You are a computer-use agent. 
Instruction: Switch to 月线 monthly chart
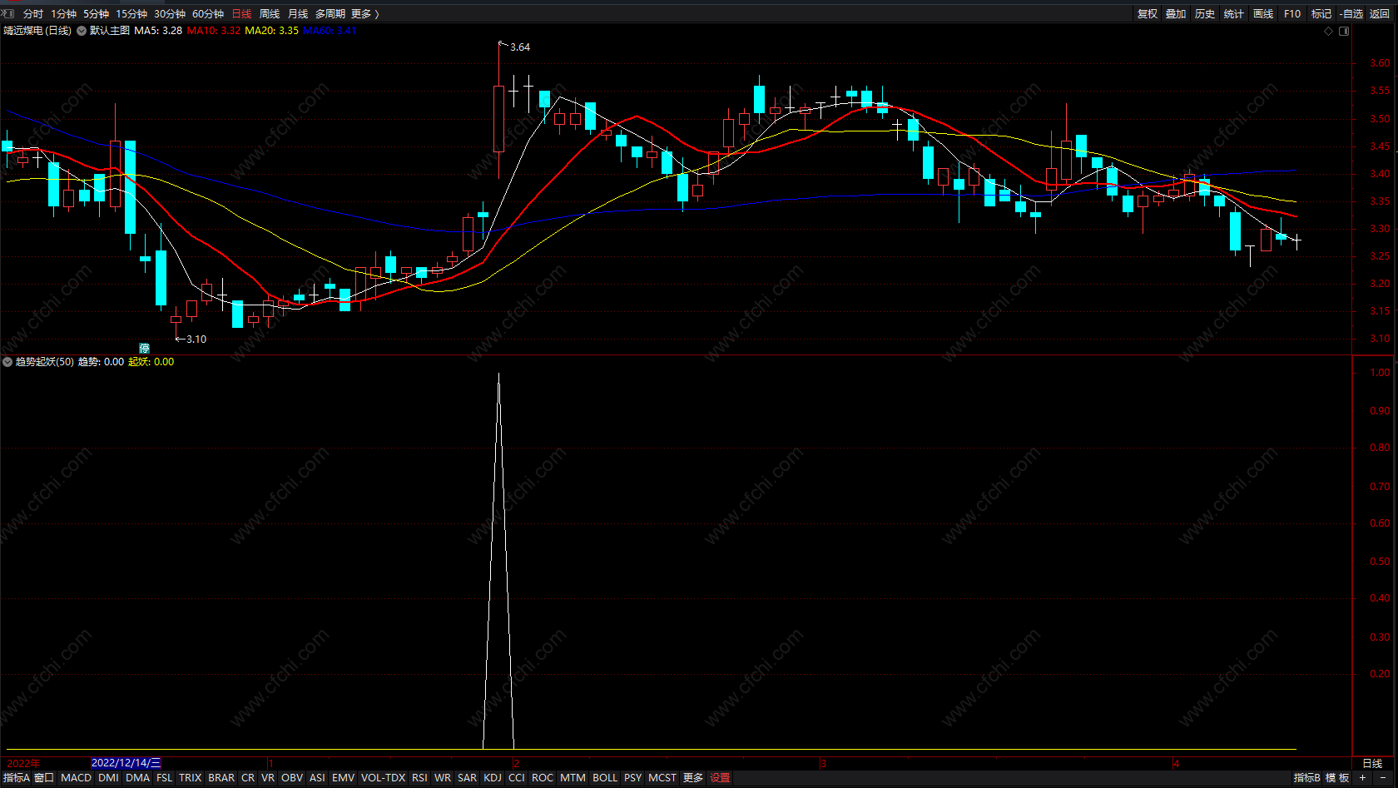pyautogui.click(x=298, y=13)
